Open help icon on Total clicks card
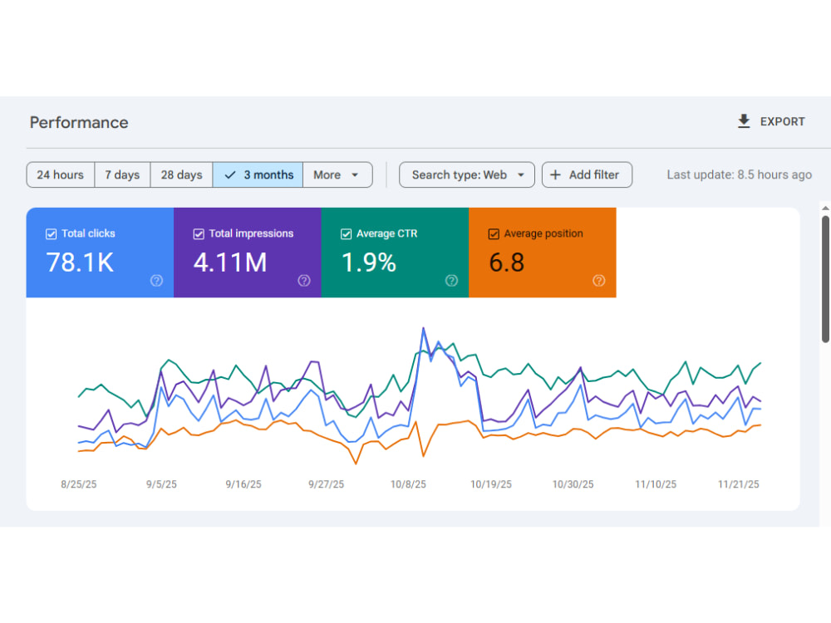The image size is (831, 623). (x=156, y=280)
